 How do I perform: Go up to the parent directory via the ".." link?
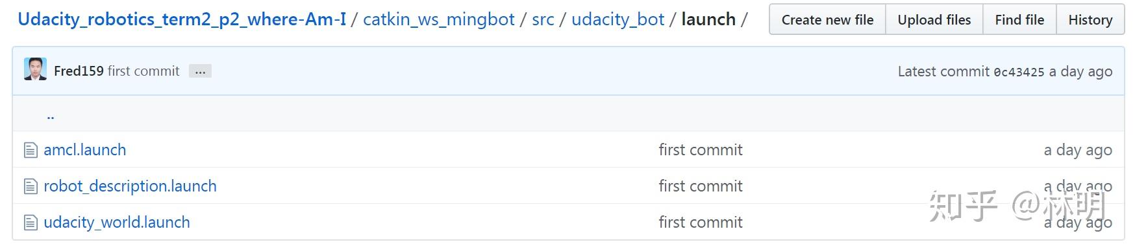coord(51,116)
